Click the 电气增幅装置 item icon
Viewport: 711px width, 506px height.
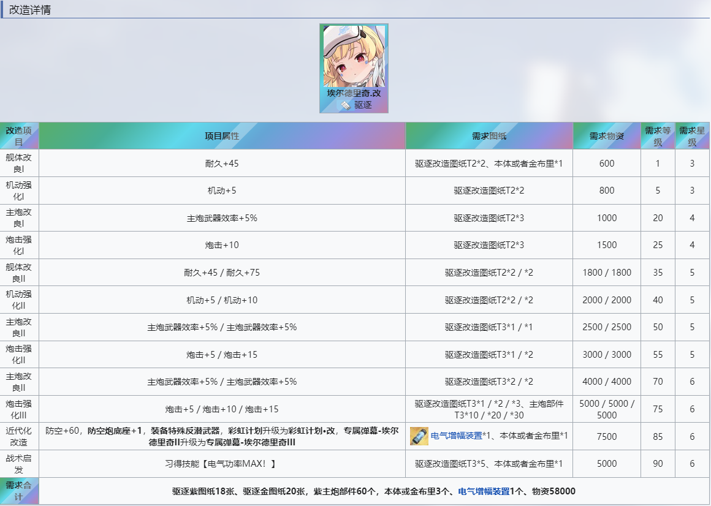point(419,436)
